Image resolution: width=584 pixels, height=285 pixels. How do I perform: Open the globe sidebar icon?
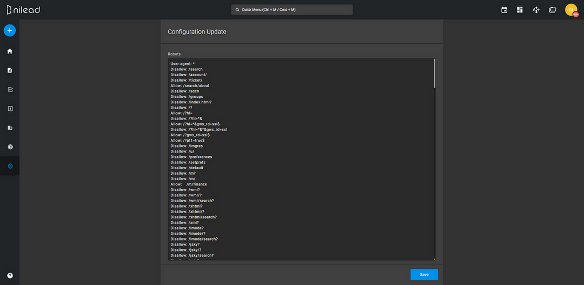(x=10, y=147)
